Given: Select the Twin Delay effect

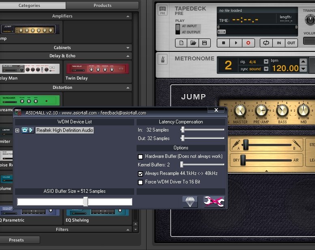Looking at the screenshot, I should [x=97, y=69].
